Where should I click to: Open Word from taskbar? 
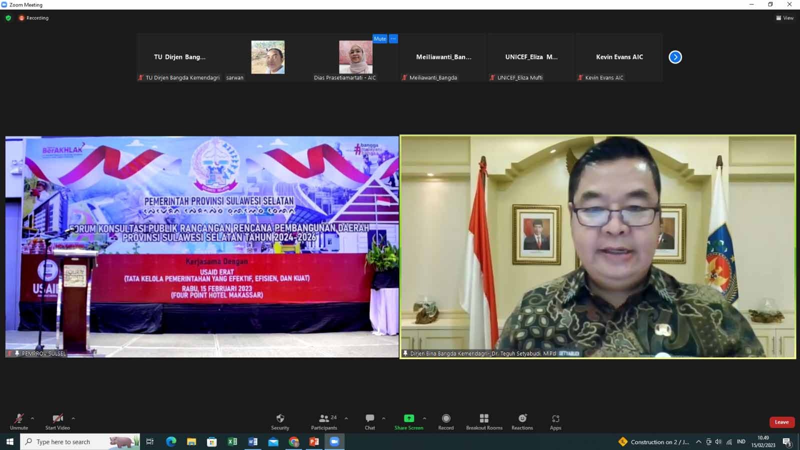point(253,441)
